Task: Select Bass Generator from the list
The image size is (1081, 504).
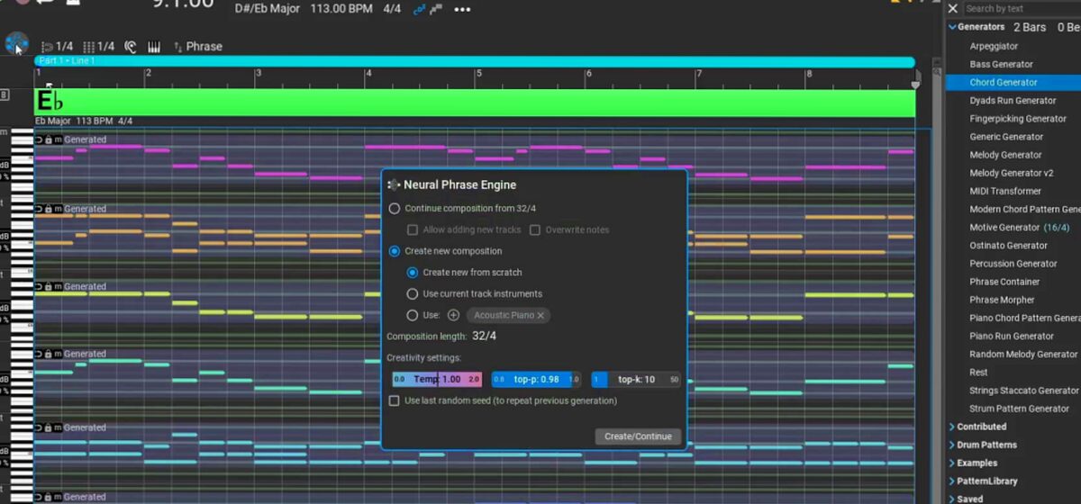Action: point(1001,65)
